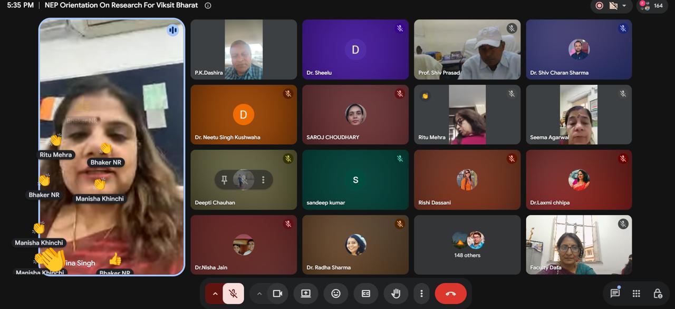The height and width of the screenshot is (309, 675).
Task: Click the meeting title NEP Orientation text
Action: (121, 5)
